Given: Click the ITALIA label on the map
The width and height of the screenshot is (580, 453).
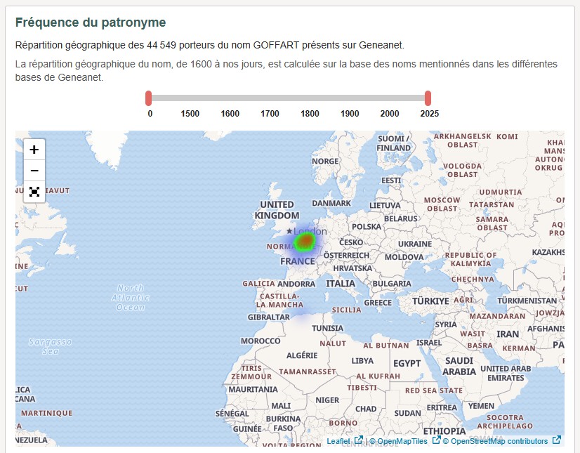Looking at the screenshot, I should click(341, 284).
